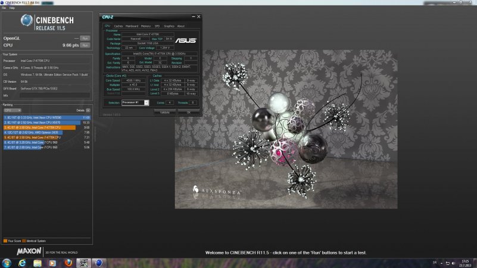Click the CPU score 9.66 pts

pyautogui.click(x=71, y=45)
